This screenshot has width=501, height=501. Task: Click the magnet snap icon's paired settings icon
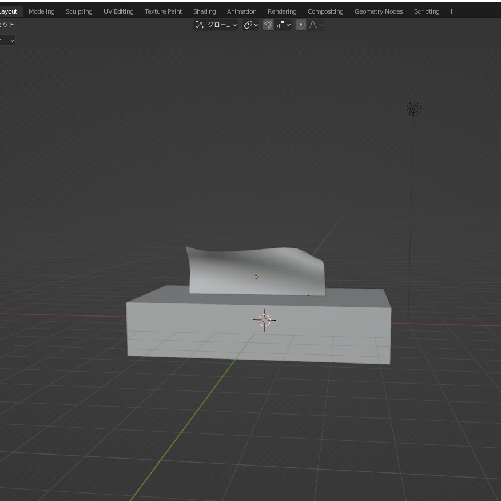point(280,24)
